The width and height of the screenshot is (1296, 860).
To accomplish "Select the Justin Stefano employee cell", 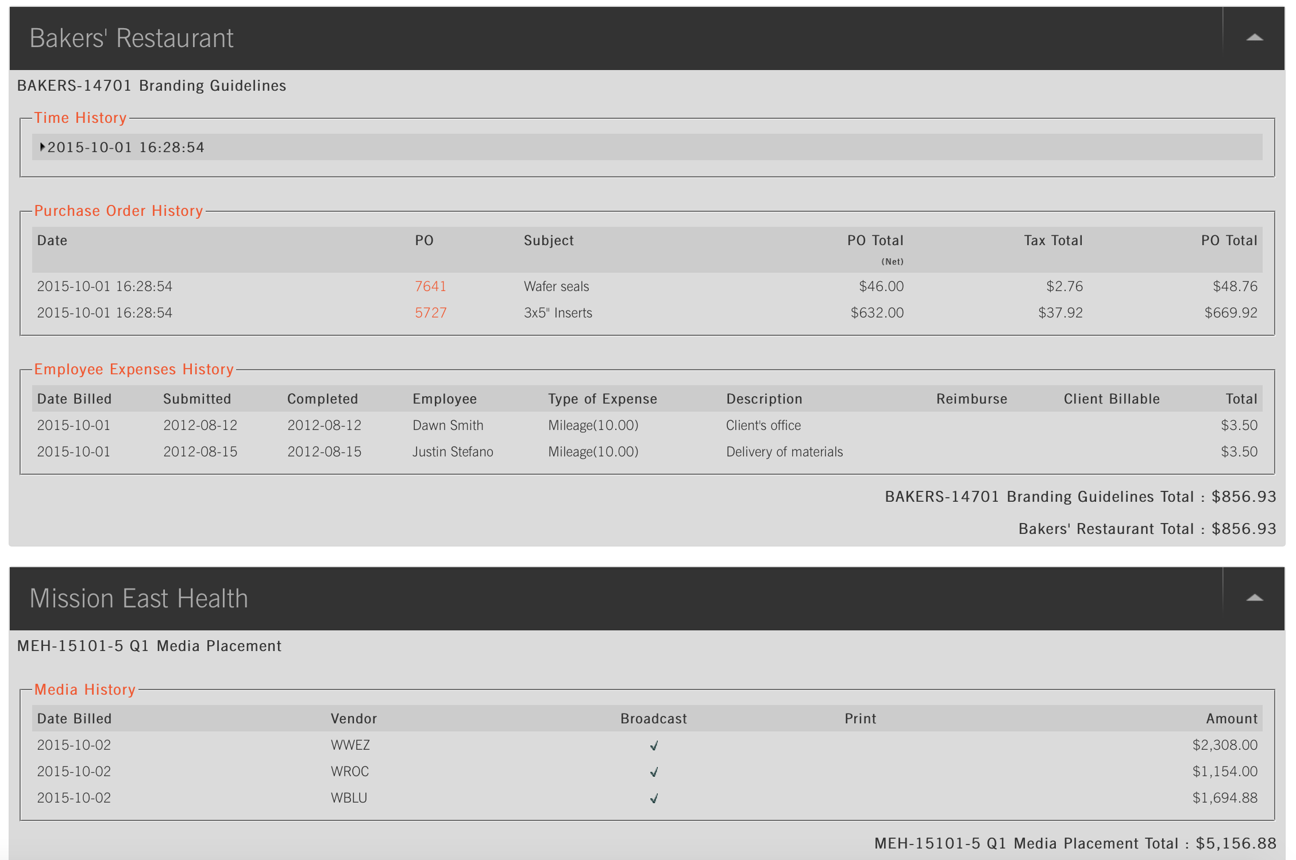I will coord(453,452).
